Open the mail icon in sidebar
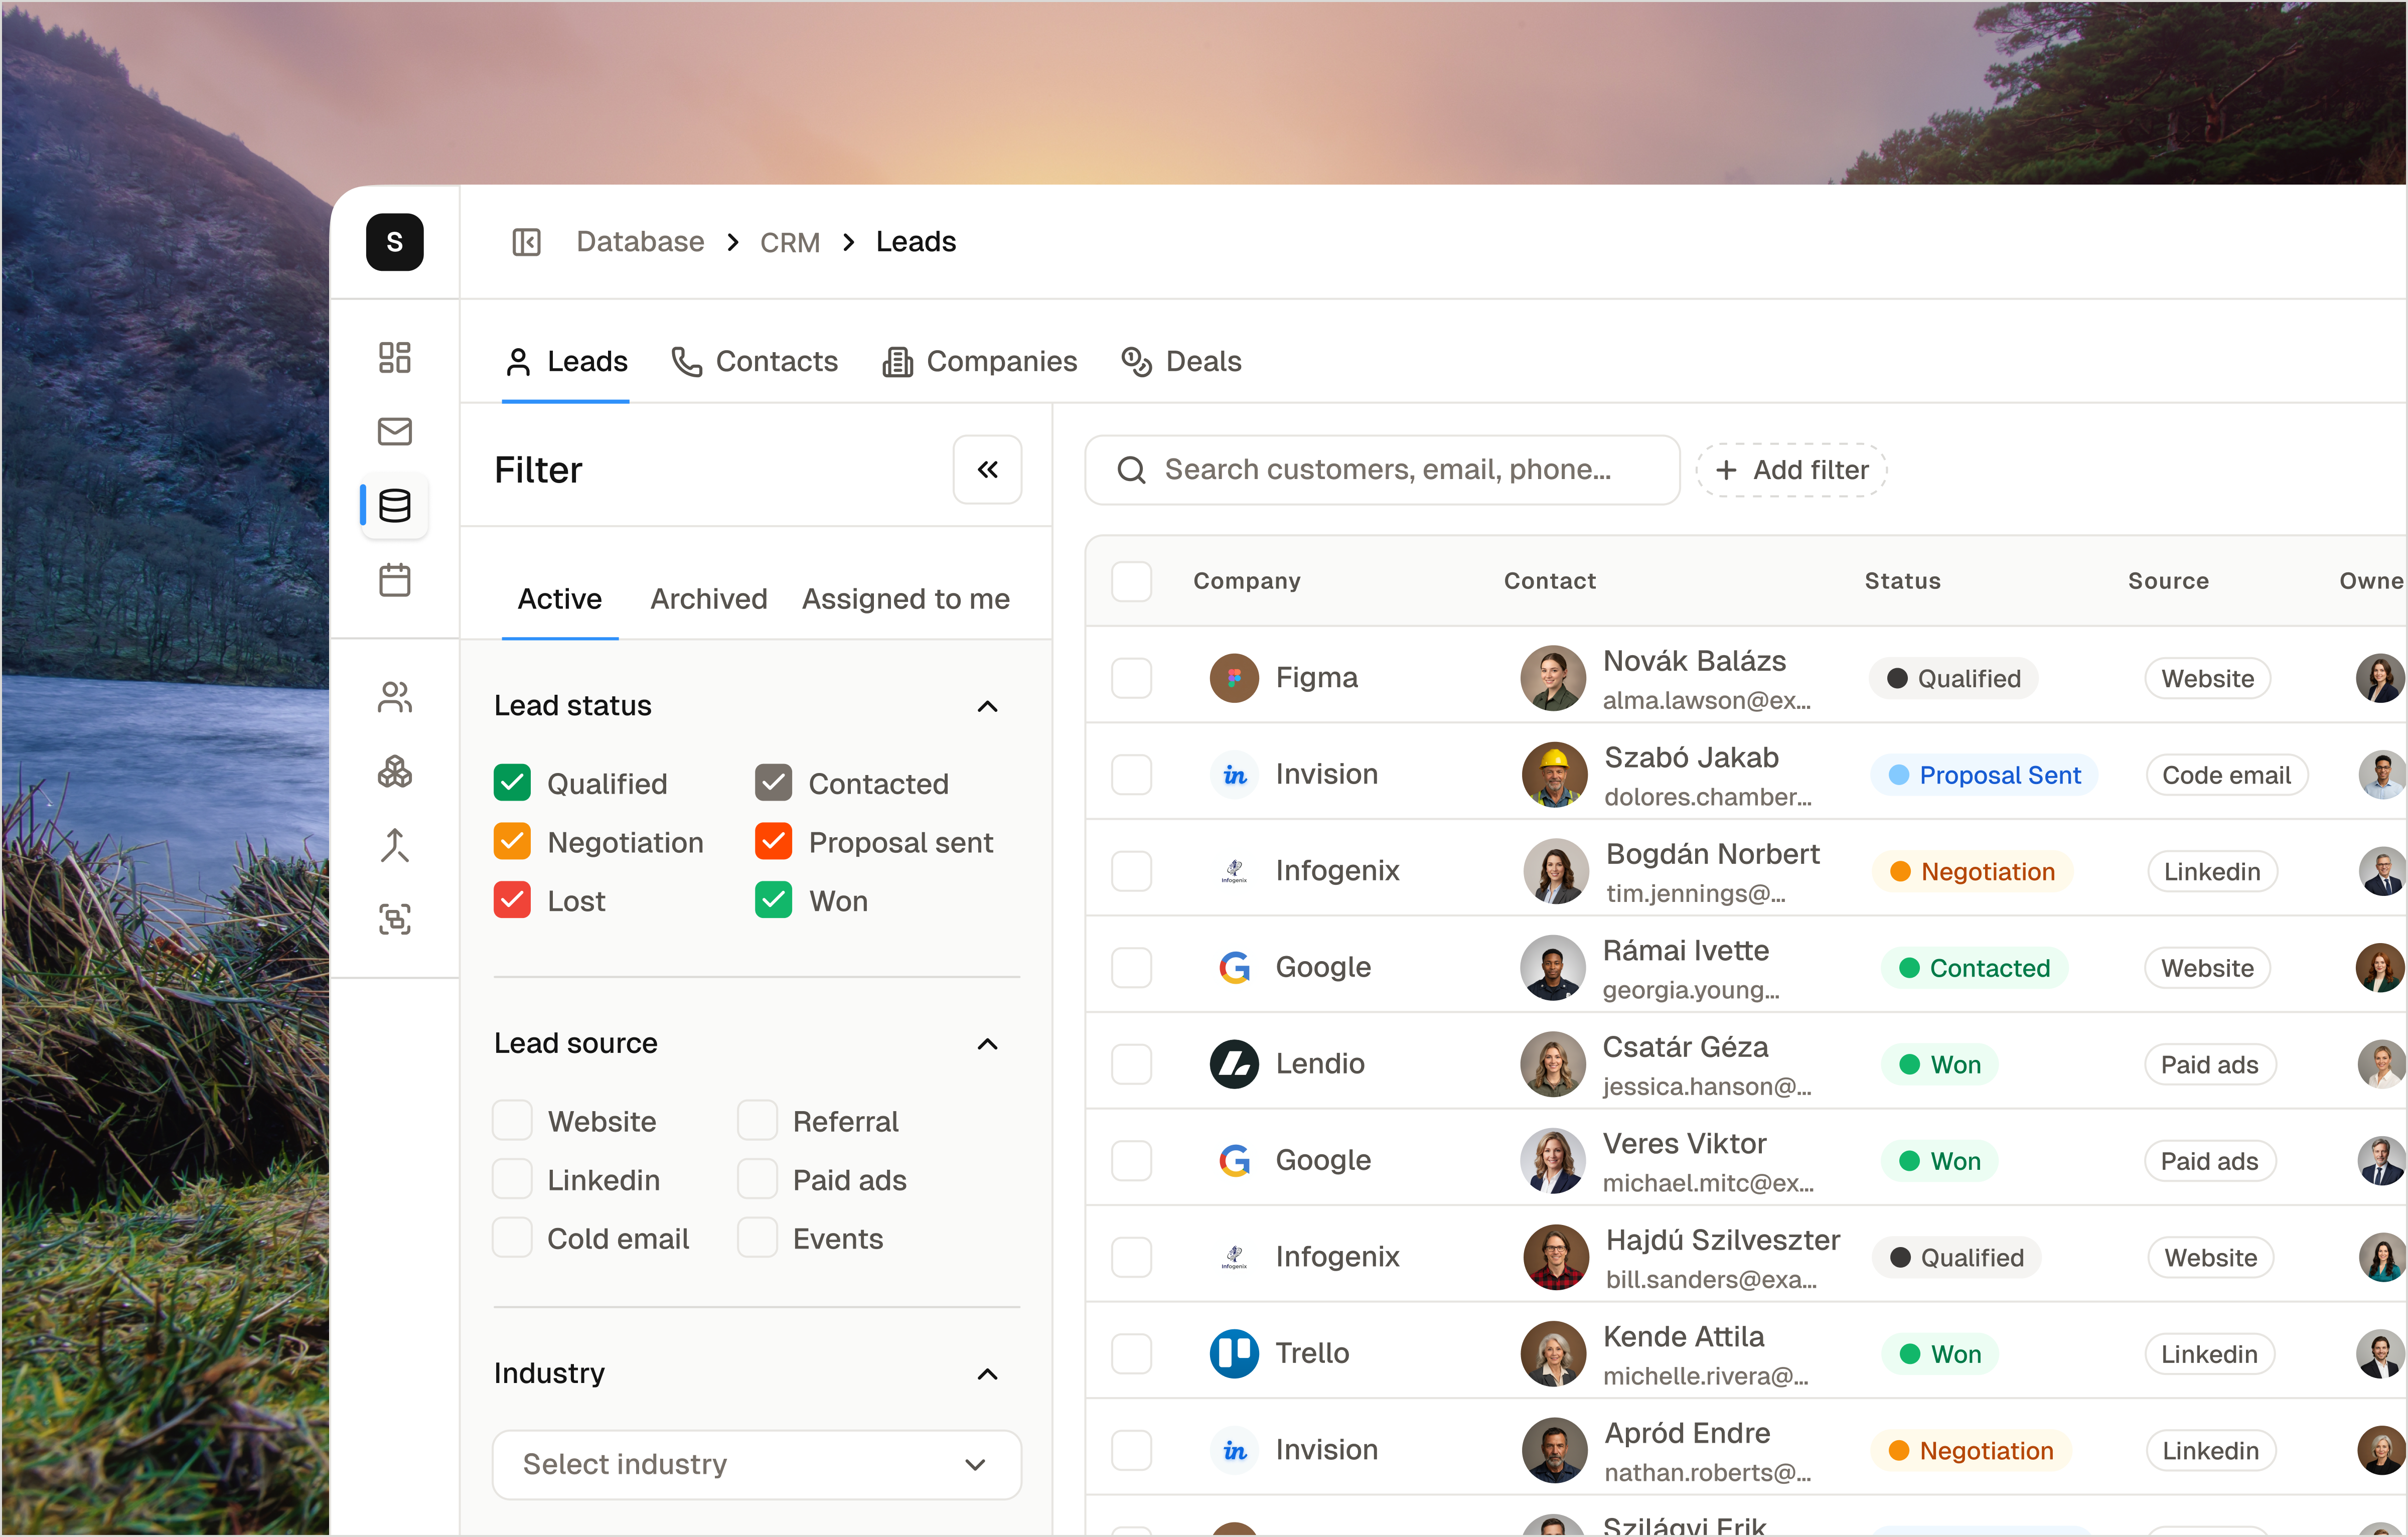 pyautogui.click(x=394, y=432)
